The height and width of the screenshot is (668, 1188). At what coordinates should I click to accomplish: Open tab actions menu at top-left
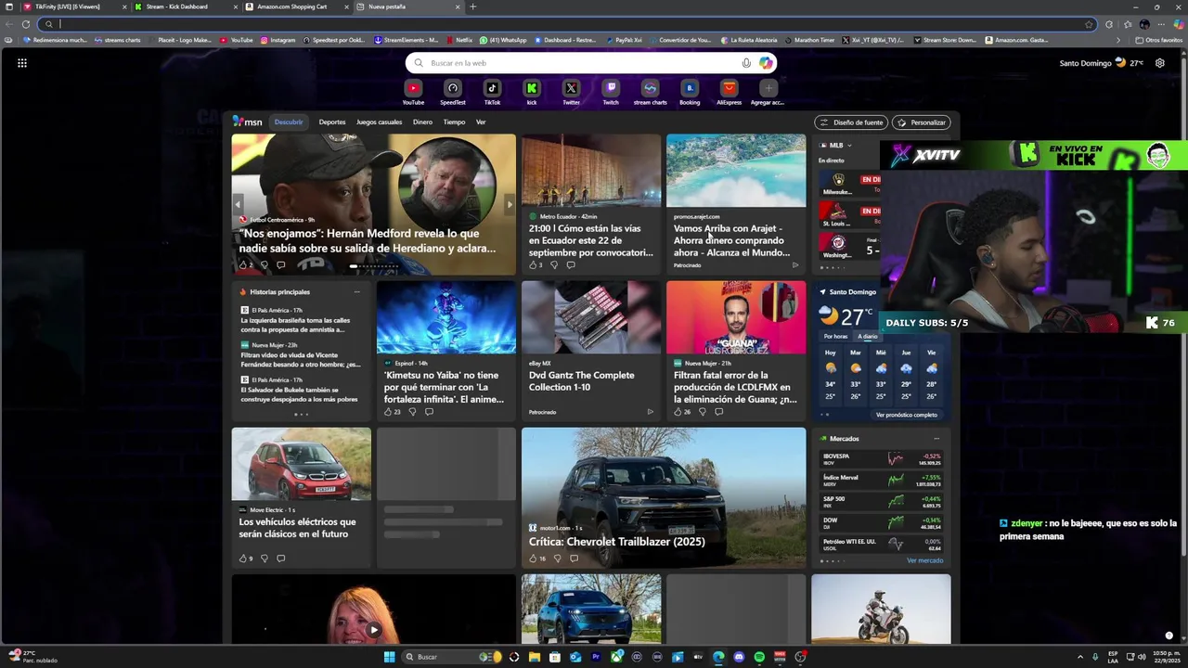point(9,6)
